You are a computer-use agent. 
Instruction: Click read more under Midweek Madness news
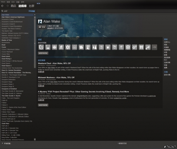(x=41, y=86)
